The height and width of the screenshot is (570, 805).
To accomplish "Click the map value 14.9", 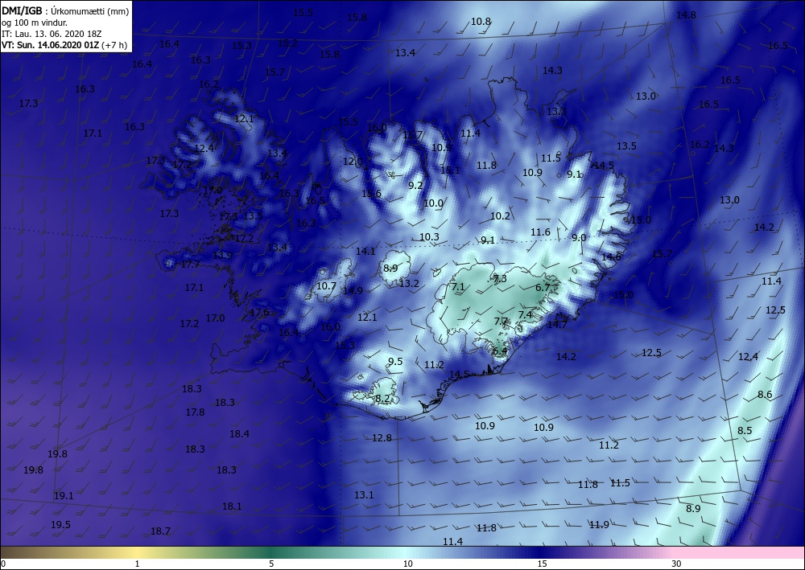I will point(353,291).
